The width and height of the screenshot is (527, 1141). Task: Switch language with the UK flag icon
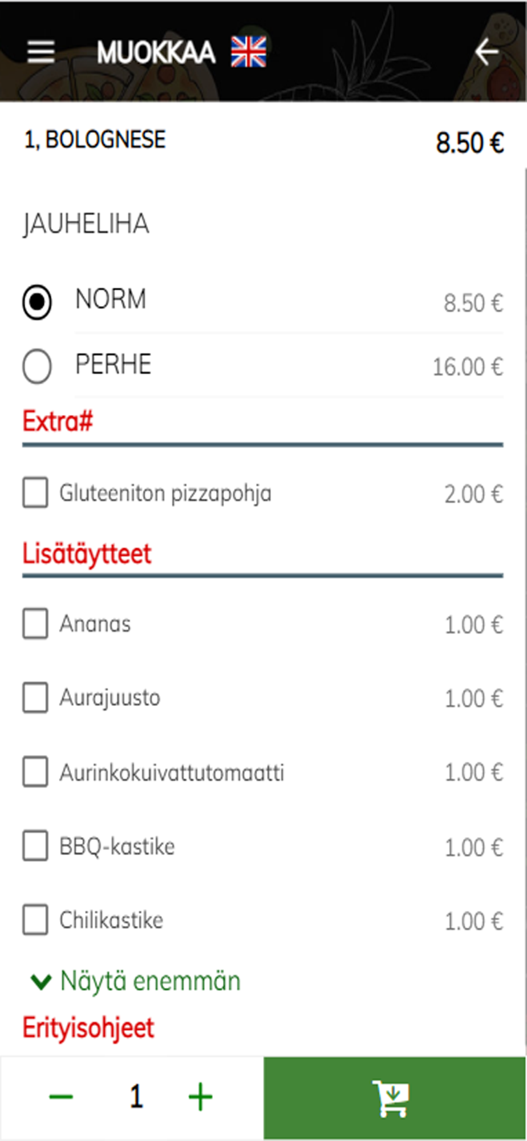click(248, 52)
